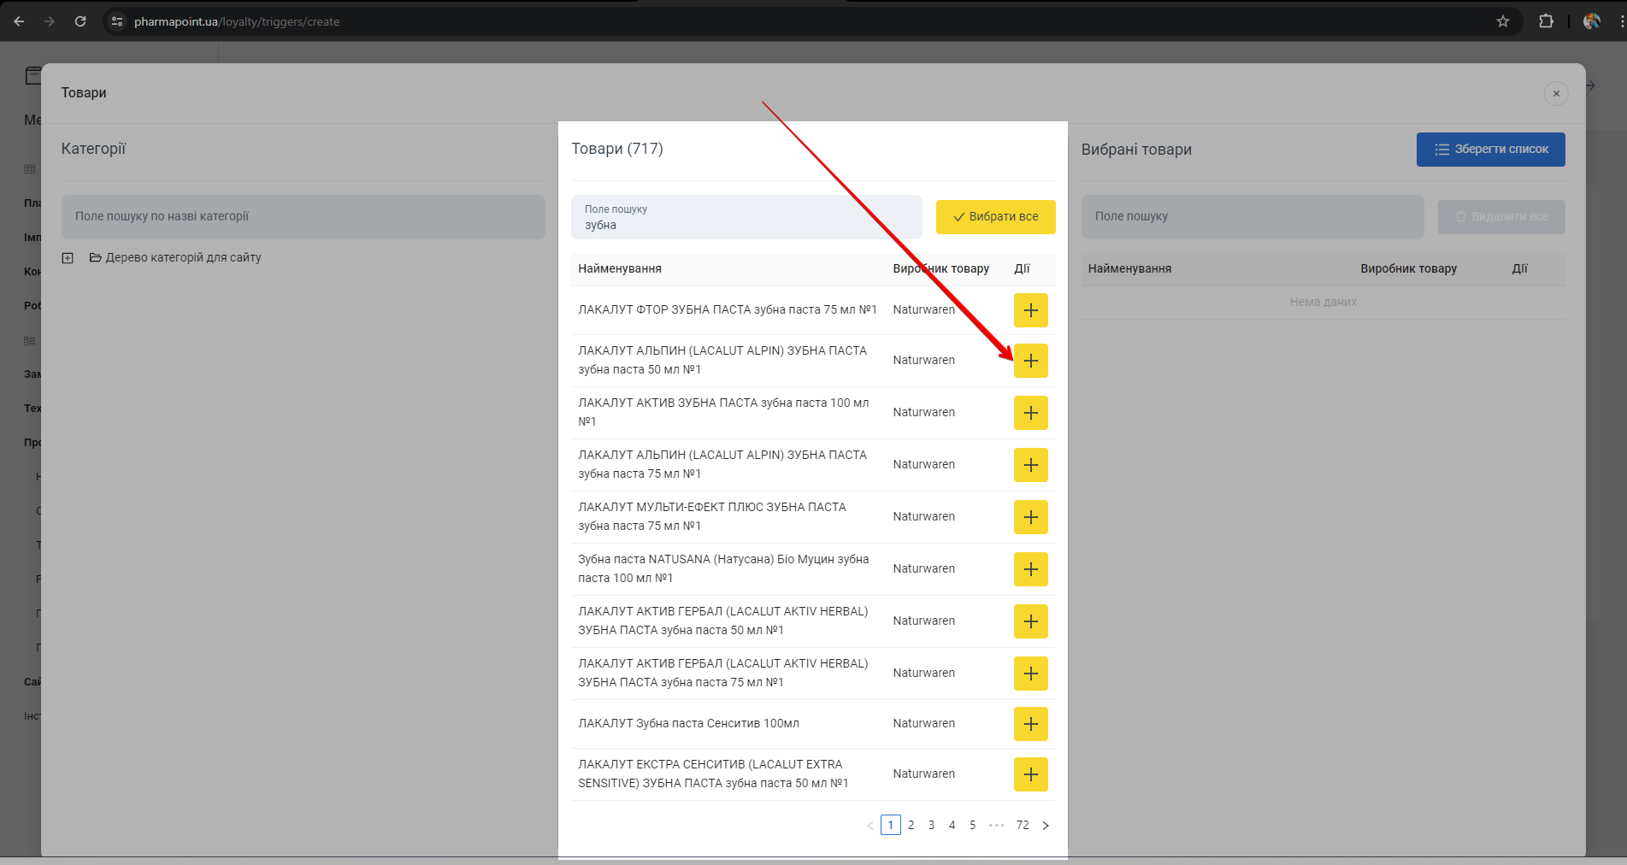Focus the selected products search field
Viewport: 1627px width, 865px height.
click(1252, 217)
